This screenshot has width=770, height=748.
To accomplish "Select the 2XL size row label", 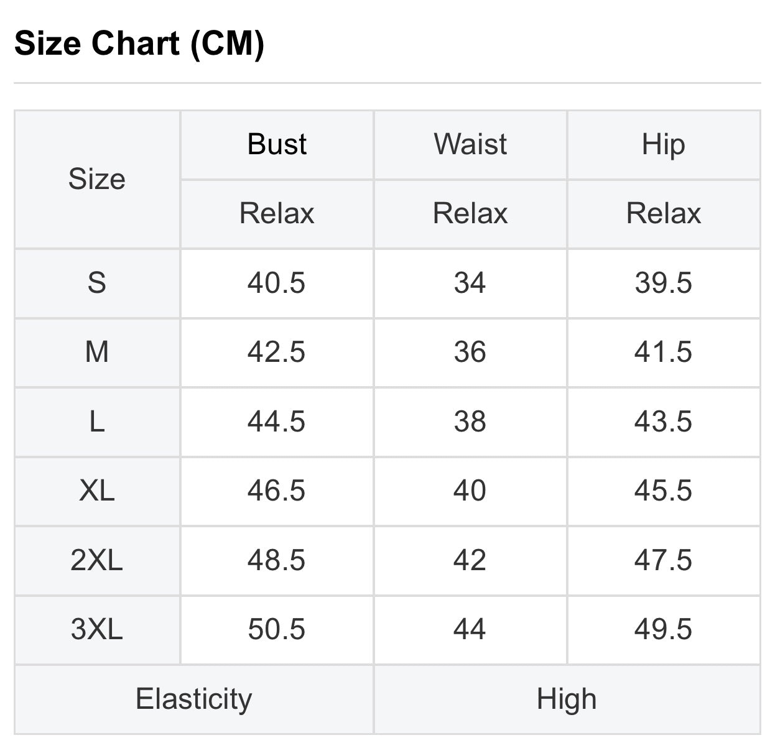I will (97, 561).
